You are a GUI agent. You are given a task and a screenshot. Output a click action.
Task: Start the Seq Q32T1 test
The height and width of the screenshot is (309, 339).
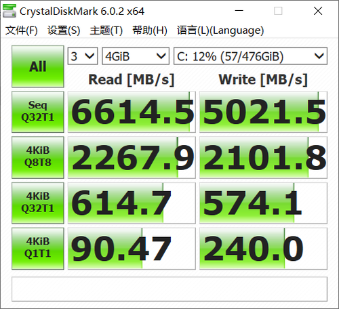pyautogui.click(x=38, y=112)
